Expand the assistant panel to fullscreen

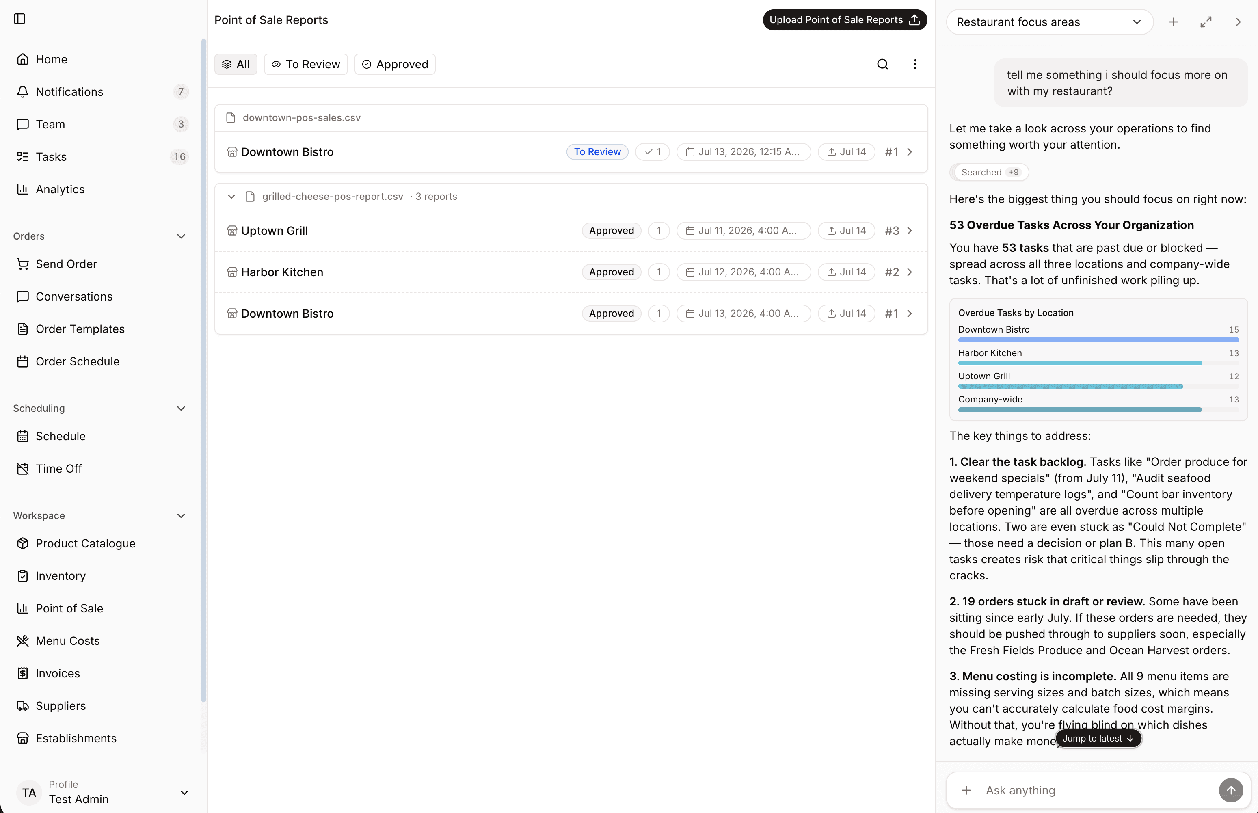click(x=1206, y=22)
